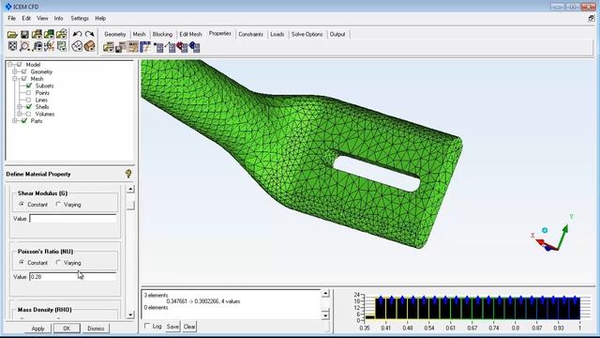Click the Save button in the message panel
This screenshot has height=338, width=600.
tap(172, 327)
